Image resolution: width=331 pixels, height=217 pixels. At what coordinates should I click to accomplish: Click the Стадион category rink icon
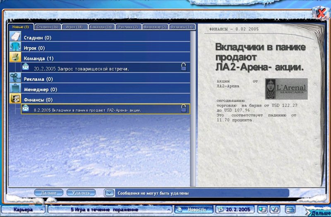(15, 37)
